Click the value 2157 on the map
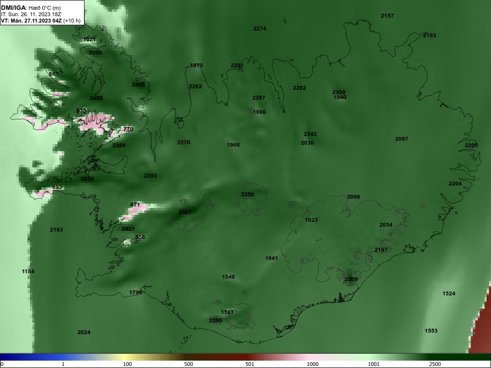 (x=387, y=16)
